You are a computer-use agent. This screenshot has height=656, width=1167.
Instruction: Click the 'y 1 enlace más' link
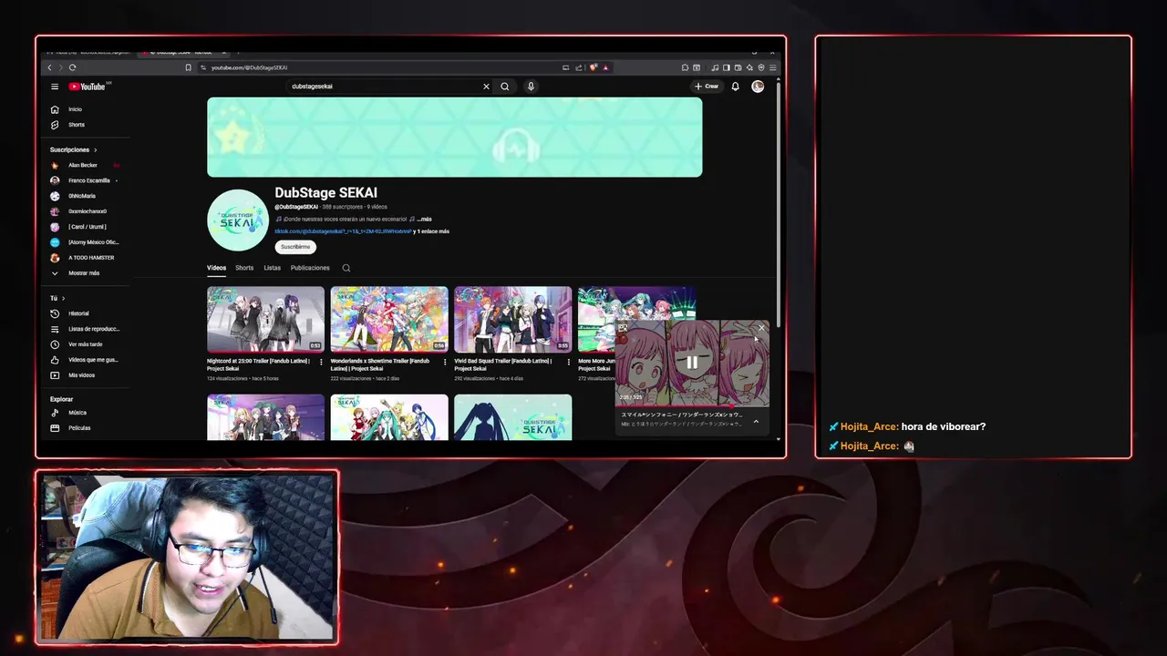431,231
